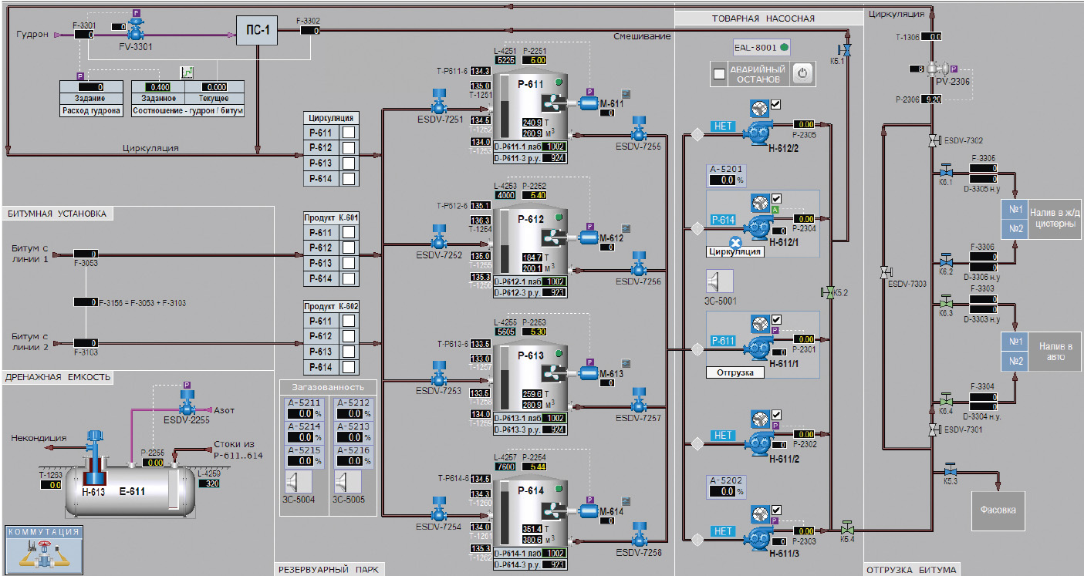Tick P-612 checkbox in Продукт К-601 group
This screenshot has height=576, width=1084.
[x=349, y=248]
